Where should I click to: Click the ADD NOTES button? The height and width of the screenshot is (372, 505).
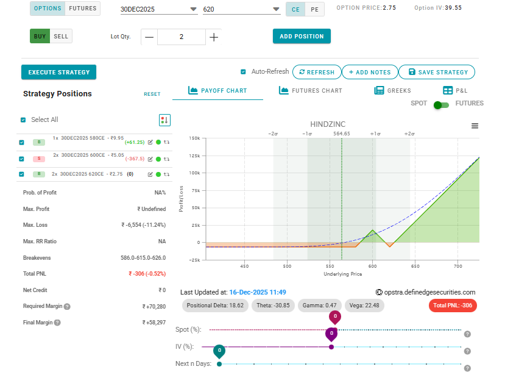point(370,72)
